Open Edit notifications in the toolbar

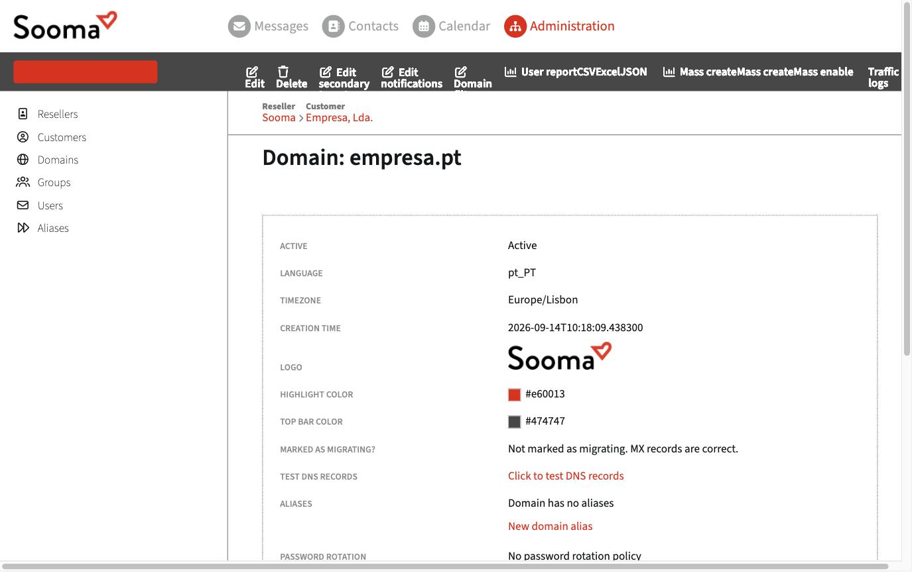(411, 78)
